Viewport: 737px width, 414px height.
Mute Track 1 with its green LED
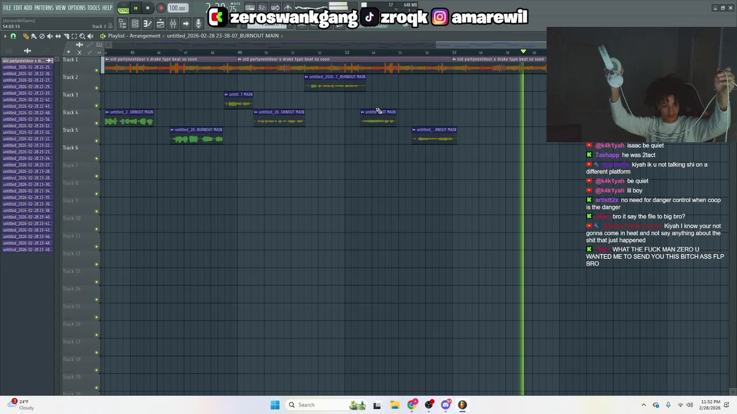(x=97, y=70)
